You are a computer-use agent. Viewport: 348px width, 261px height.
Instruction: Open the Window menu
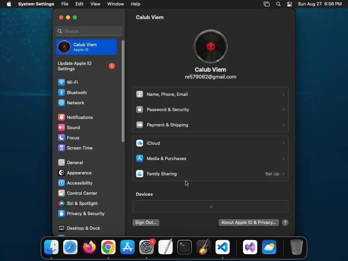116,4
